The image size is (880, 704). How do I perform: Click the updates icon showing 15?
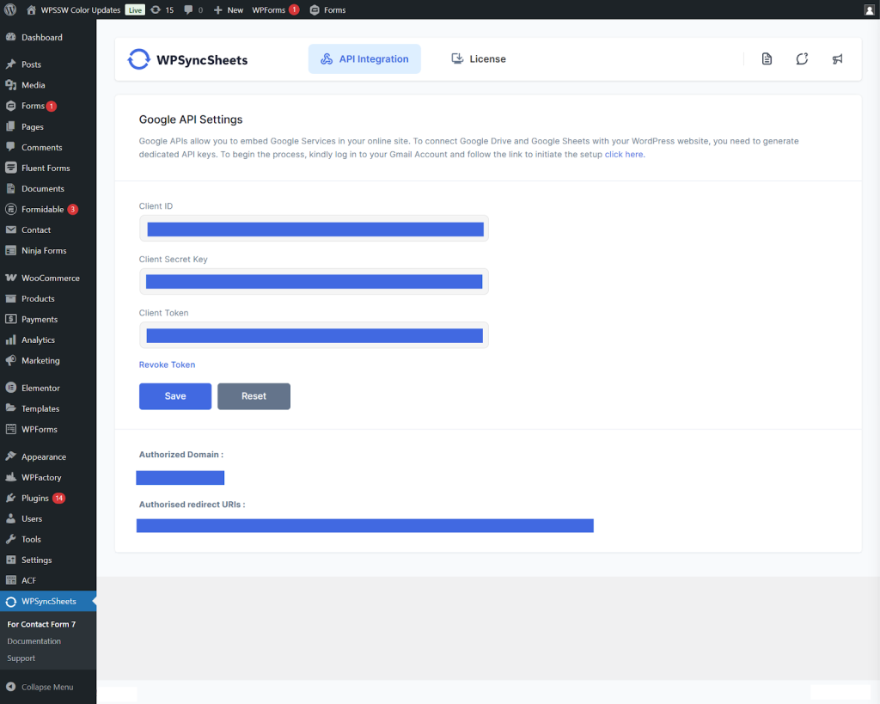pos(162,9)
